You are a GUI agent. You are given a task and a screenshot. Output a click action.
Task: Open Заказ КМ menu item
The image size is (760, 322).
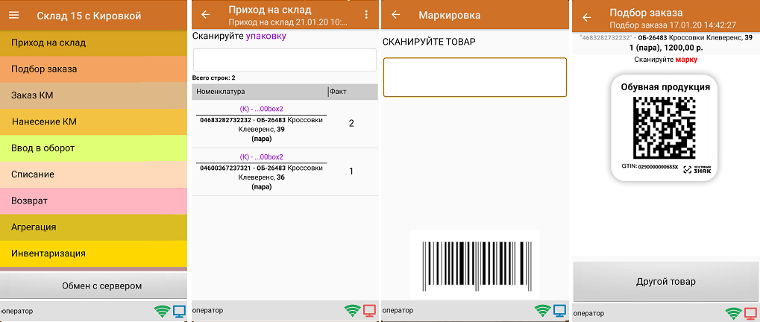(x=93, y=95)
